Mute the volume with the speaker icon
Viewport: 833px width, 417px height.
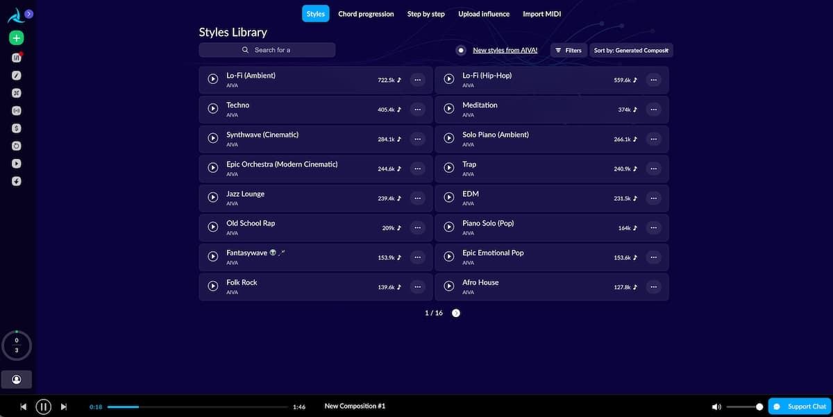(x=717, y=407)
